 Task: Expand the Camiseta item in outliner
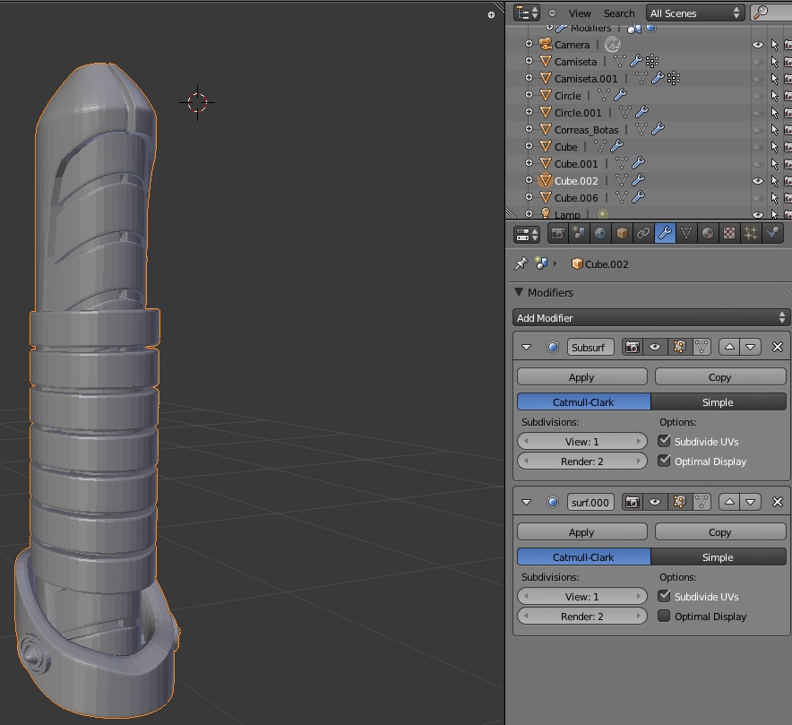tap(529, 61)
